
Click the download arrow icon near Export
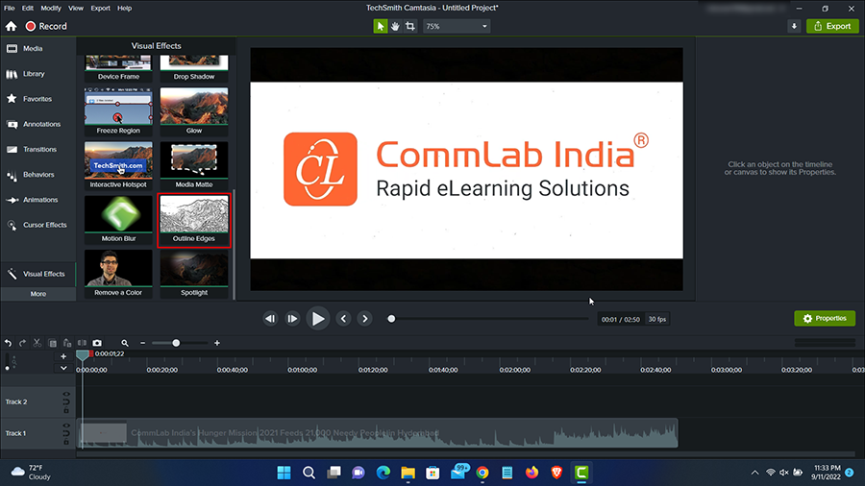pyautogui.click(x=794, y=26)
